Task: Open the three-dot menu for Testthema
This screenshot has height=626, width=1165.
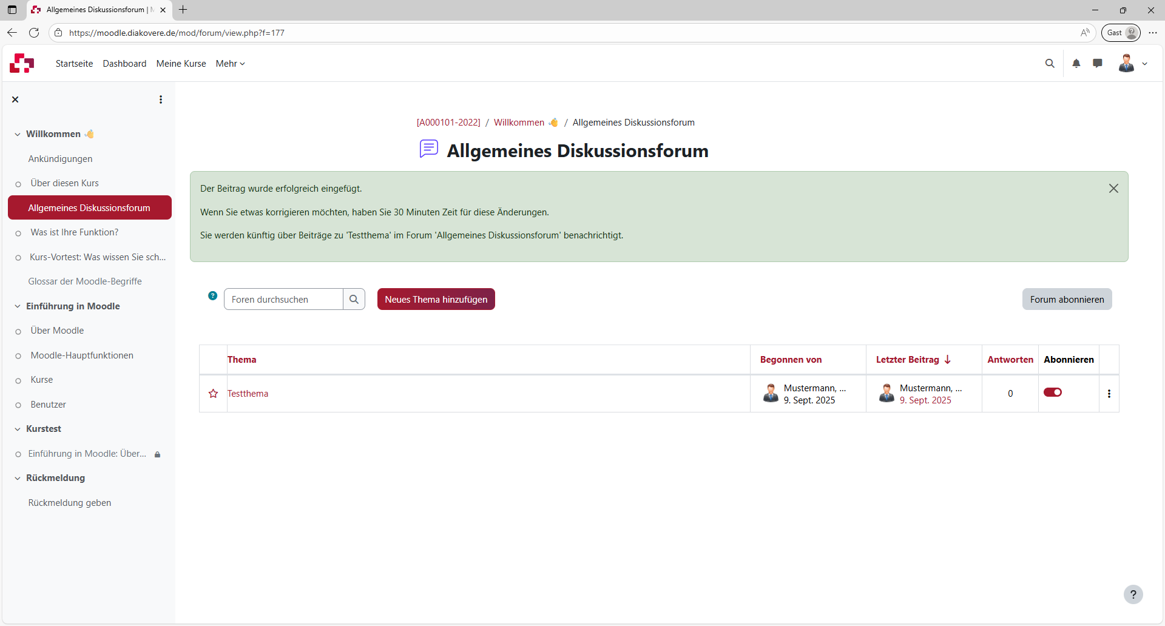Action: pyautogui.click(x=1109, y=393)
